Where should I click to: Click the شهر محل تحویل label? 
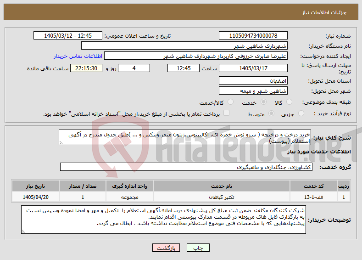pos(331,91)
